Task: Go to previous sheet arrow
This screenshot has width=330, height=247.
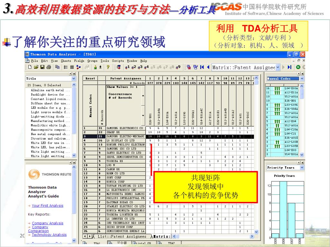Action: tap(208, 67)
